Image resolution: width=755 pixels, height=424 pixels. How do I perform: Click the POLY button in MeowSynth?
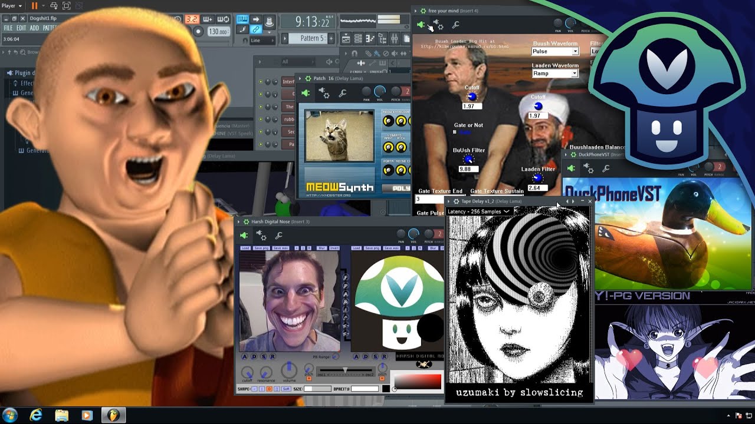tap(396, 188)
